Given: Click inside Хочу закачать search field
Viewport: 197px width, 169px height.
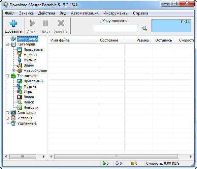Looking at the screenshot, I should tap(115, 28).
